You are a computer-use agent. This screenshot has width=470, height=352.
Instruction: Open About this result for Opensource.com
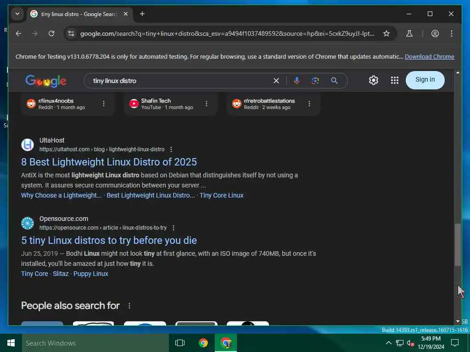click(x=173, y=228)
